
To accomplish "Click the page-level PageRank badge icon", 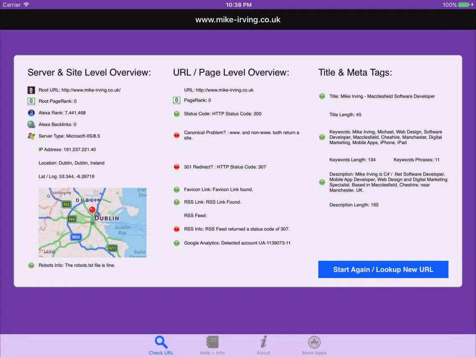I will [x=177, y=100].
